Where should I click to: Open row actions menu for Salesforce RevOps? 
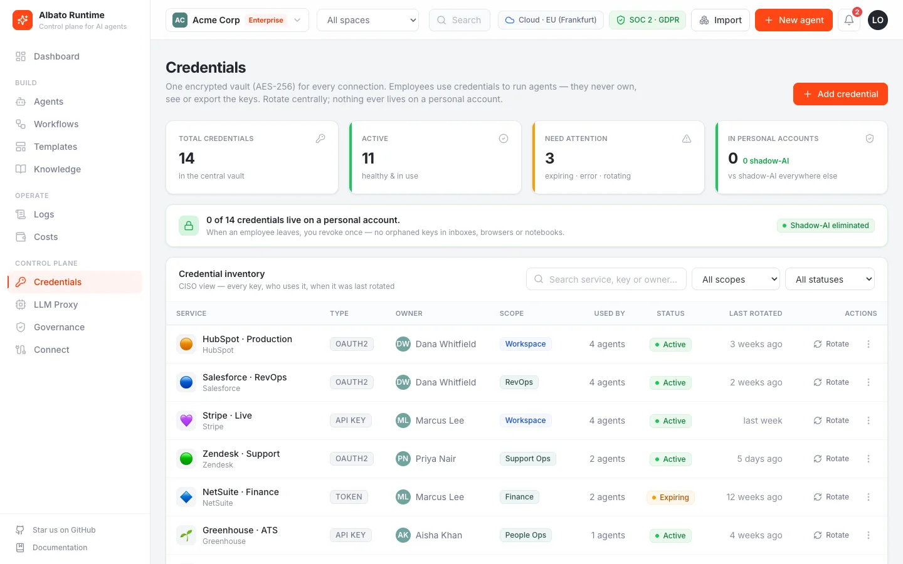click(869, 382)
